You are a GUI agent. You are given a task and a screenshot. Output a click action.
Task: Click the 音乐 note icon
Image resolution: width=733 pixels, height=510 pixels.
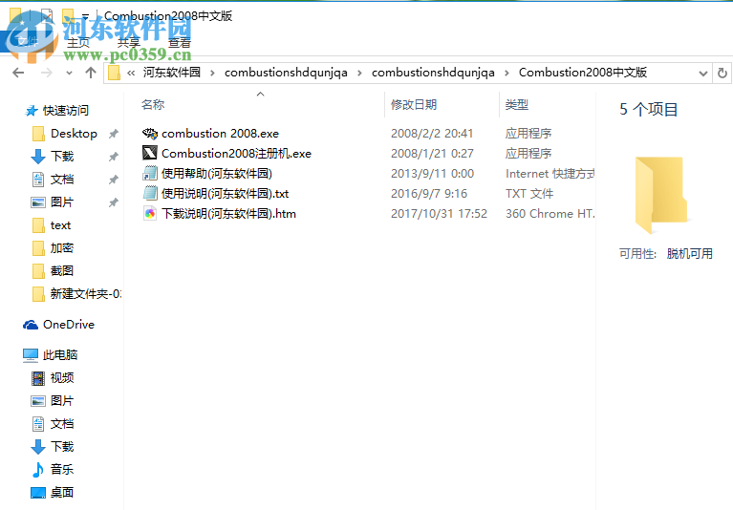[x=38, y=469]
